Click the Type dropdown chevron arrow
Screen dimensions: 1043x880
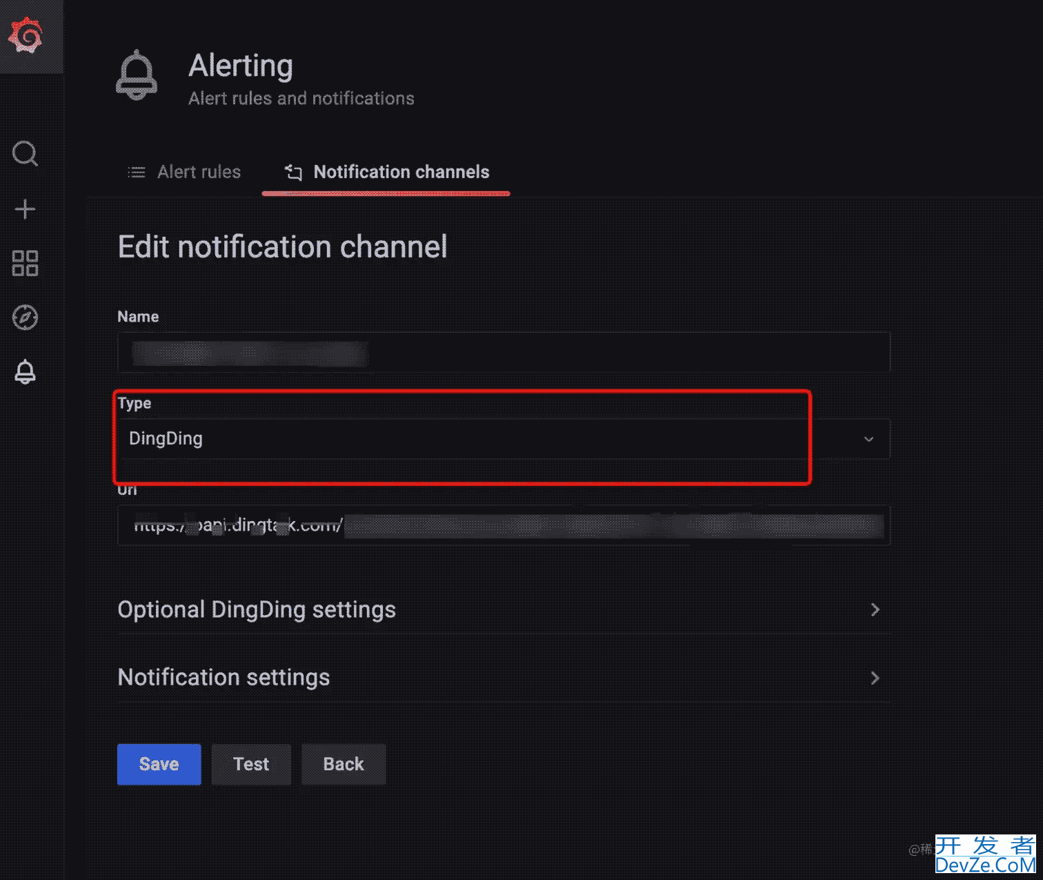point(868,439)
